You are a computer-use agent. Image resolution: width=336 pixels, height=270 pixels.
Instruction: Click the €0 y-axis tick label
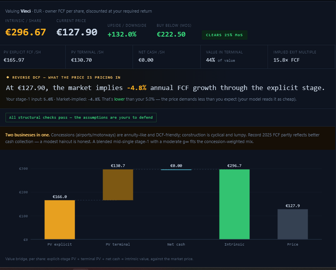click(x=26, y=240)
